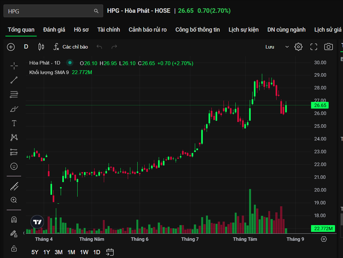Select the brush drawing tool

pos(14,109)
